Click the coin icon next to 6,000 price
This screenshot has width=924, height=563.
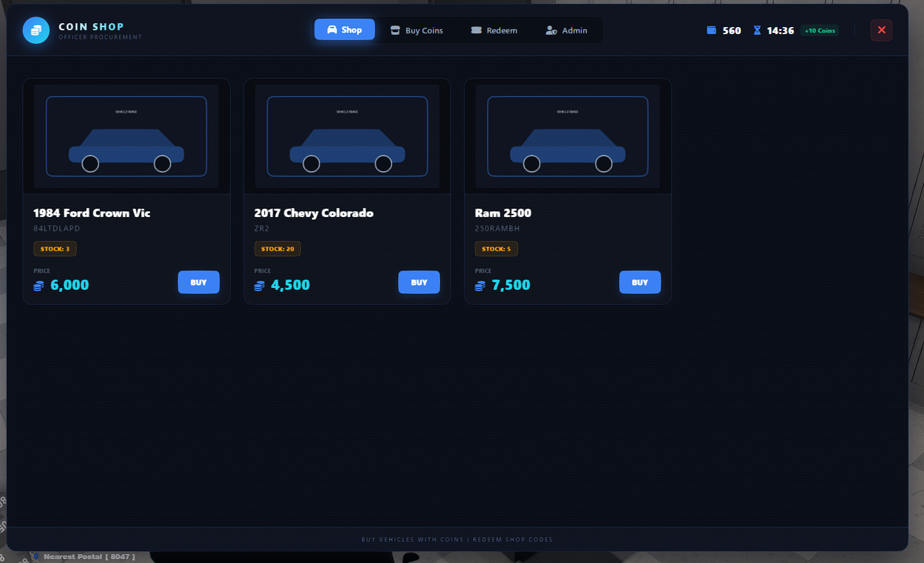(x=39, y=285)
